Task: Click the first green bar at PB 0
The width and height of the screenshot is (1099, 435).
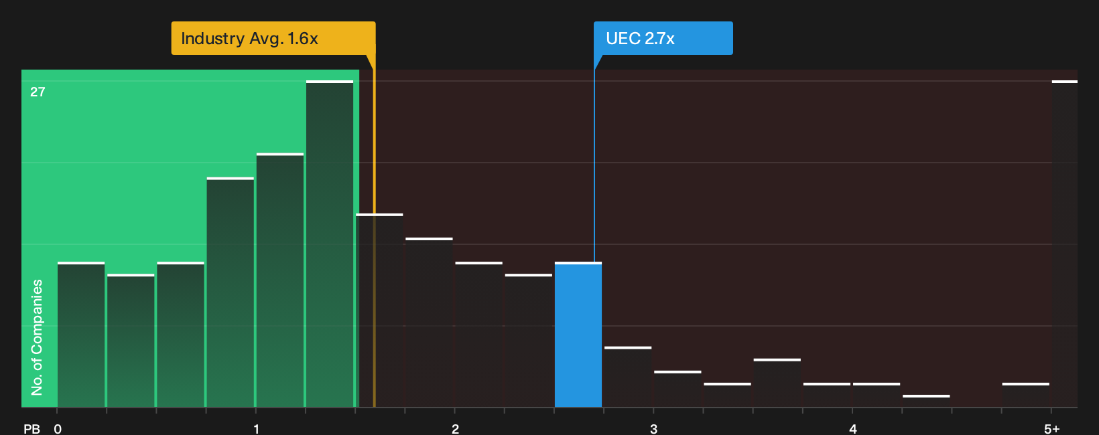Action: 81,335
